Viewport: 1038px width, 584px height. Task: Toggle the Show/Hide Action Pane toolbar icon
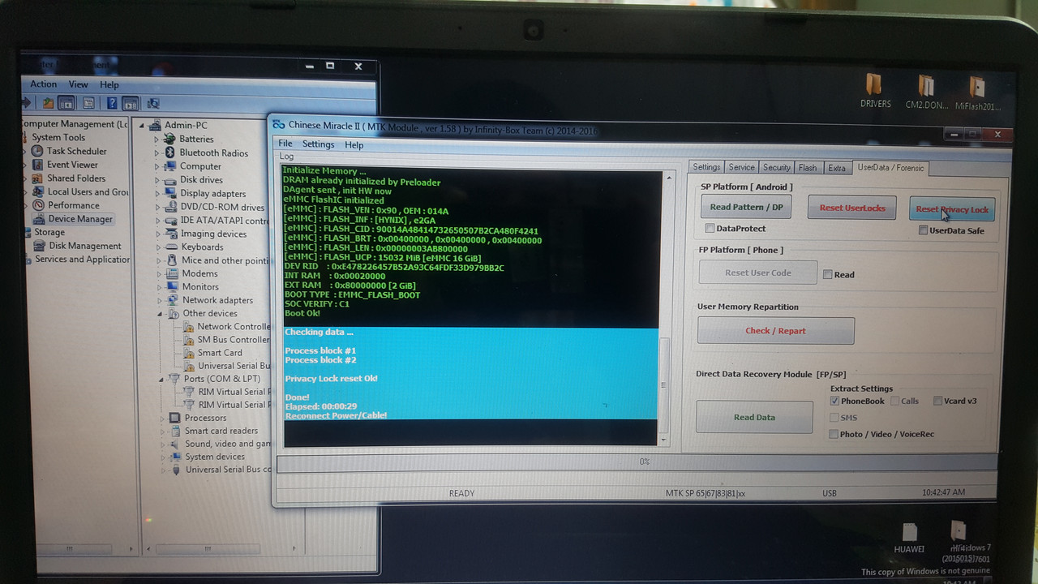(x=131, y=103)
